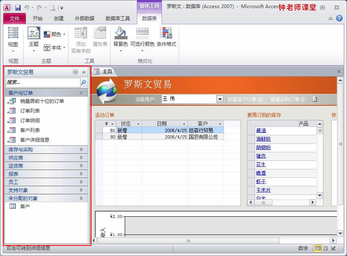Viewport: 347px width, 256px height.
Task: Open the navigation pane 罗斯文贸易 menu arrow
Action: (75, 72)
